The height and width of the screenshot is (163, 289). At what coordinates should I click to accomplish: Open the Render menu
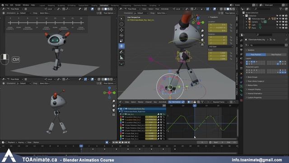[x=18, y=5]
